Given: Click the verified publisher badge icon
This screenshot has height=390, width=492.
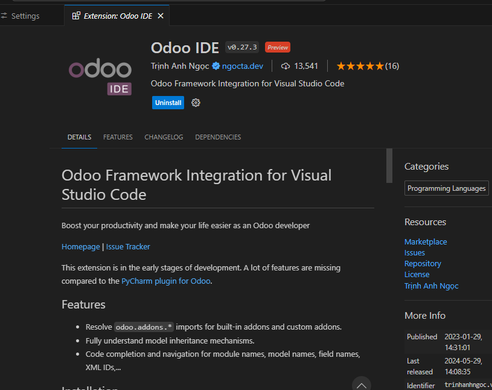Looking at the screenshot, I should 216,66.
